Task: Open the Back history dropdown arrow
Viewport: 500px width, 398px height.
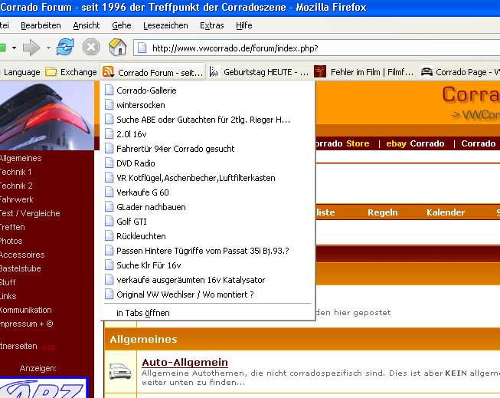Action: (x=14, y=48)
